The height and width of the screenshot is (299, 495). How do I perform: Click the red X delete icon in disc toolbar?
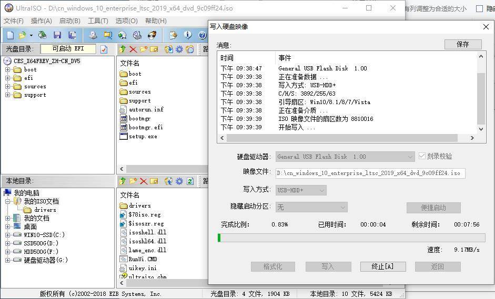coord(133,49)
